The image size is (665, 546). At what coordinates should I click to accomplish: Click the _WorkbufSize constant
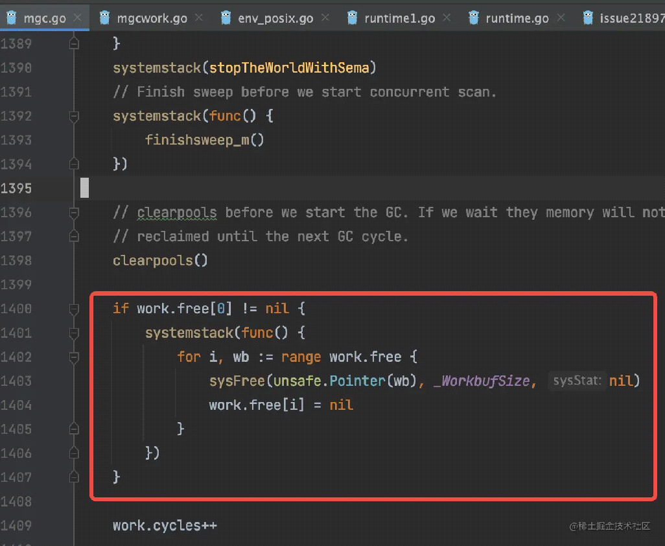point(482,381)
